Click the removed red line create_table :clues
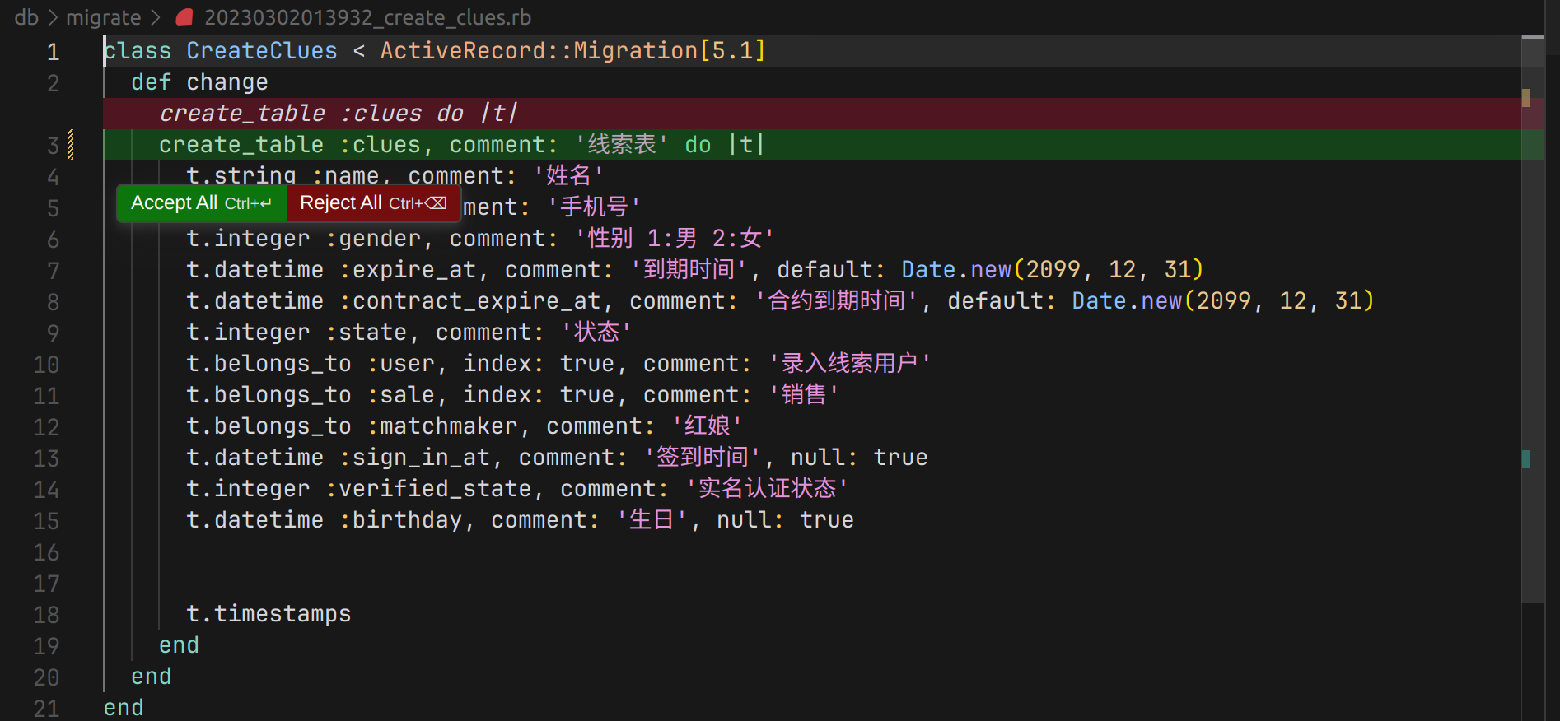This screenshot has width=1560, height=721. (338, 114)
